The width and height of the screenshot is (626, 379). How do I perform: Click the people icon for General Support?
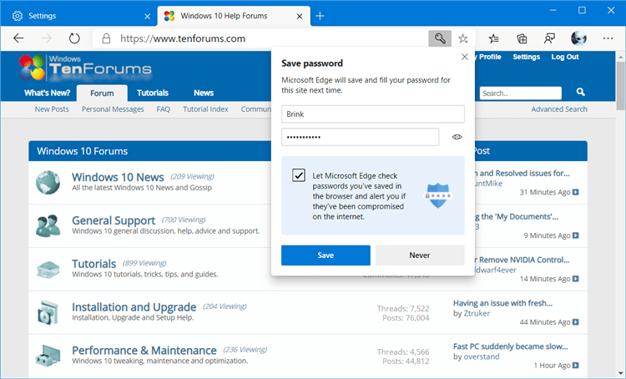point(48,225)
